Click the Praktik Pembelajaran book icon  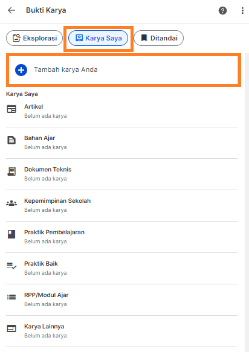11,234
